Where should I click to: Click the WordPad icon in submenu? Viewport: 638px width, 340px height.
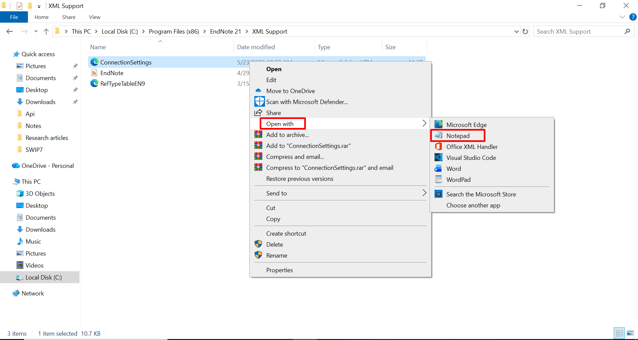[x=439, y=179]
